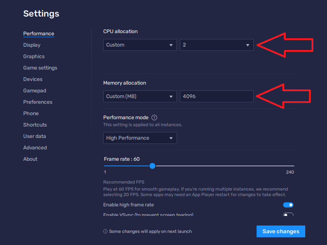The width and height of the screenshot is (327, 245).
Task: Open the Gamepad settings tab
Action: click(35, 90)
